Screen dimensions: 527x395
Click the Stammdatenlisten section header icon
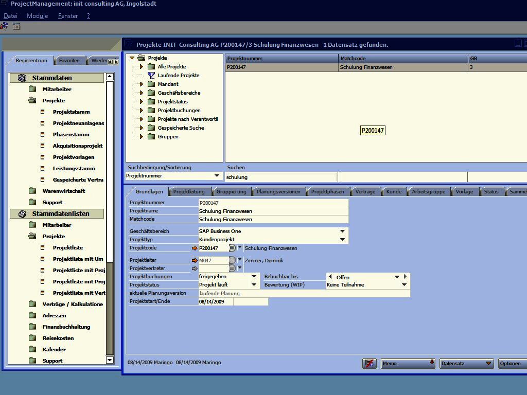(x=22, y=214)
